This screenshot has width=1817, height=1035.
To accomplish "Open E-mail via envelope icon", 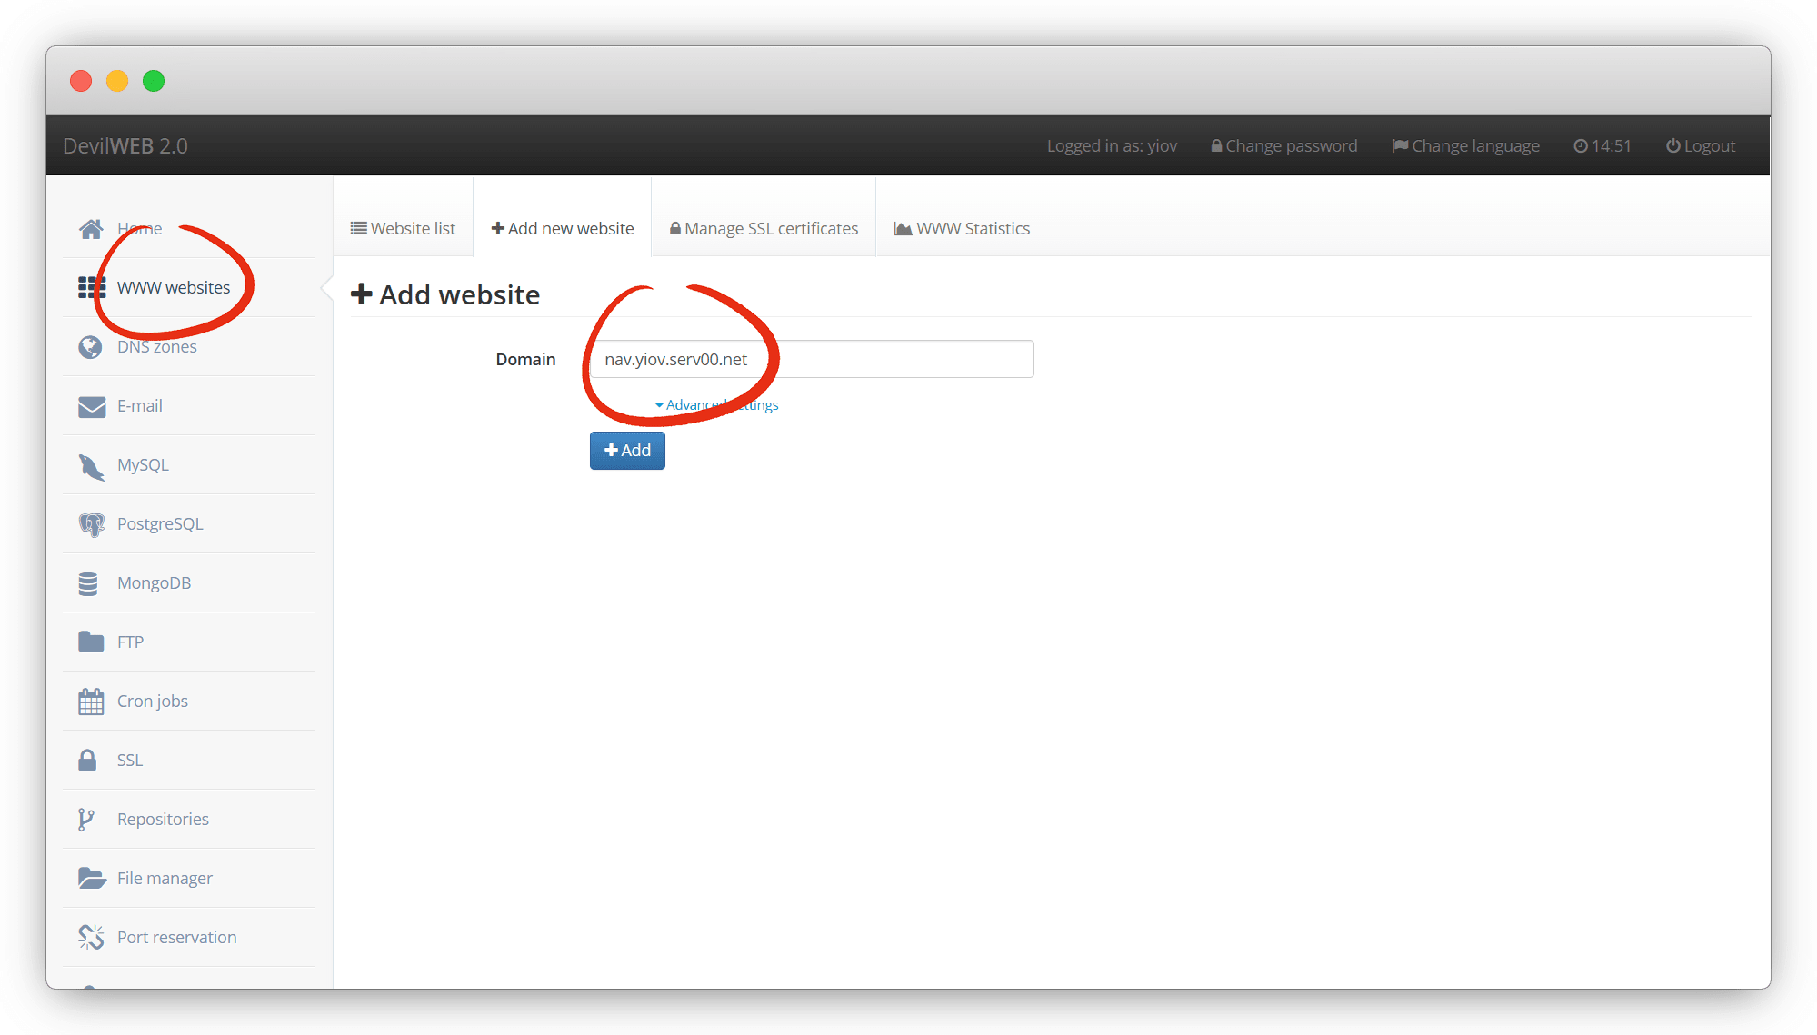I will [x=91, y=406].
